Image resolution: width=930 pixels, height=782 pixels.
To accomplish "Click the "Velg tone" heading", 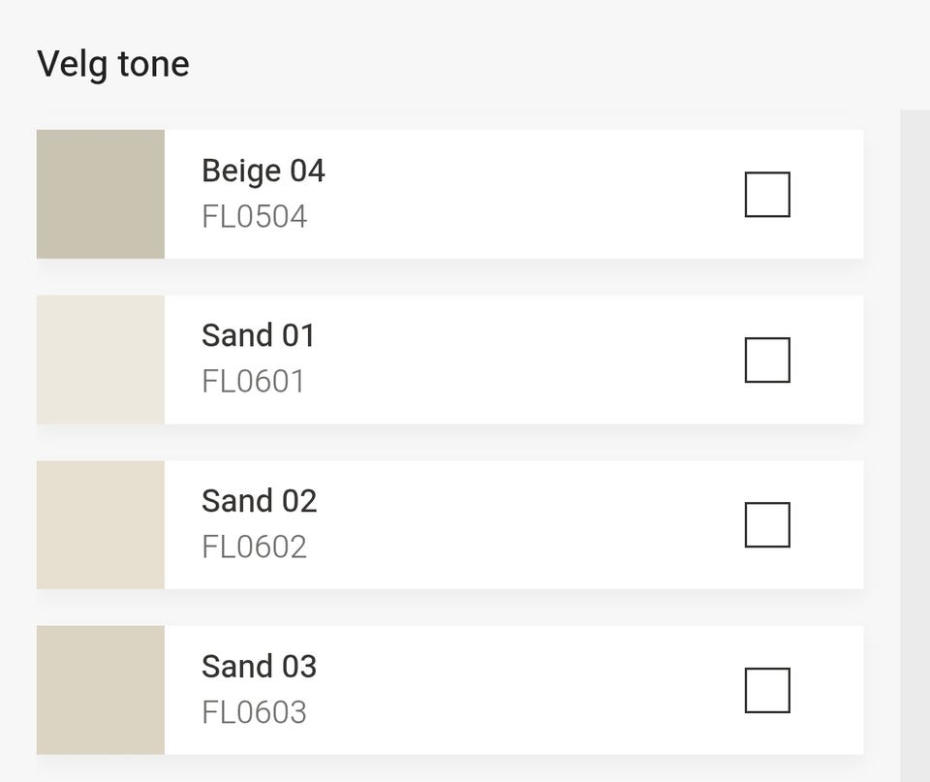I will pyautogui.click(x=113, y=65).
